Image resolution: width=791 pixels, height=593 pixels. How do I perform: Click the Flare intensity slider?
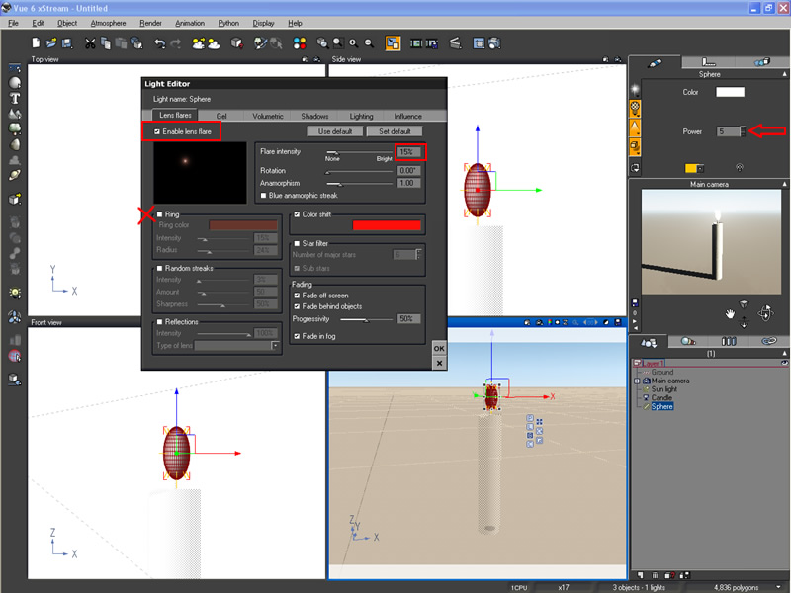[x=359, y=153]
